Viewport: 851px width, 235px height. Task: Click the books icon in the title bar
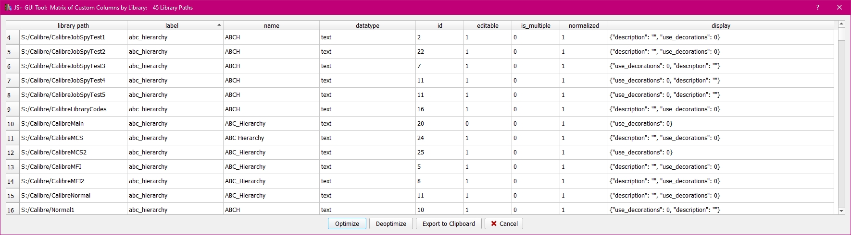pos(8,7)
